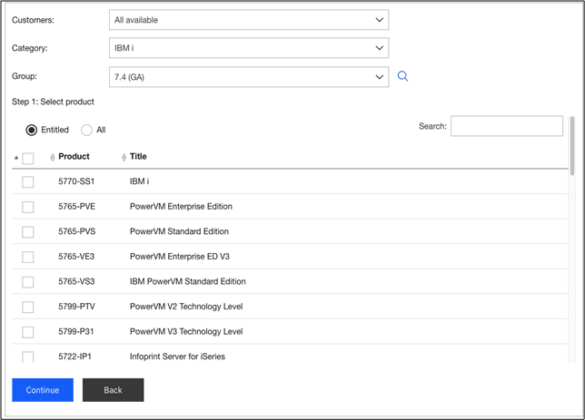Image resolution: width=585 pixels, height=420 pixels.
Task: Check the select-all header checkbox
Action: [28, 158]
